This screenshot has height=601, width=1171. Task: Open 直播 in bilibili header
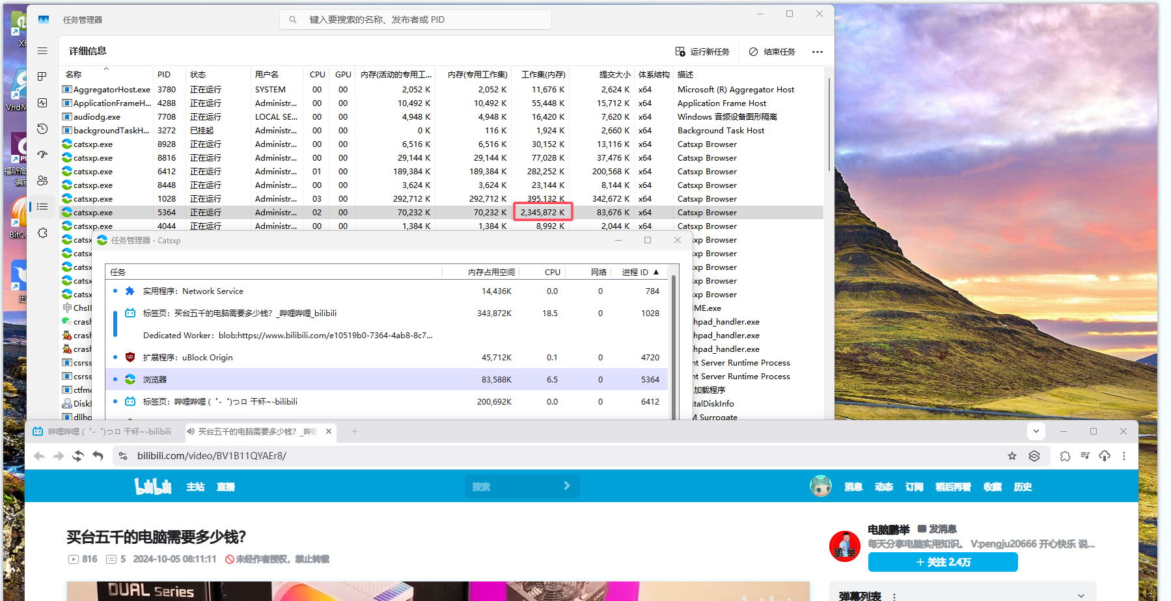225,487
